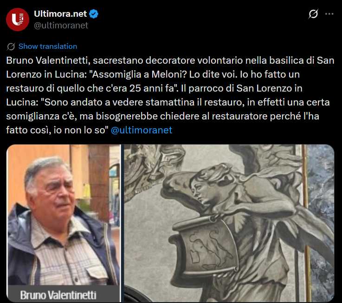
Task: Click the angel's face in the fresco
Action: [x=200, y=191]
